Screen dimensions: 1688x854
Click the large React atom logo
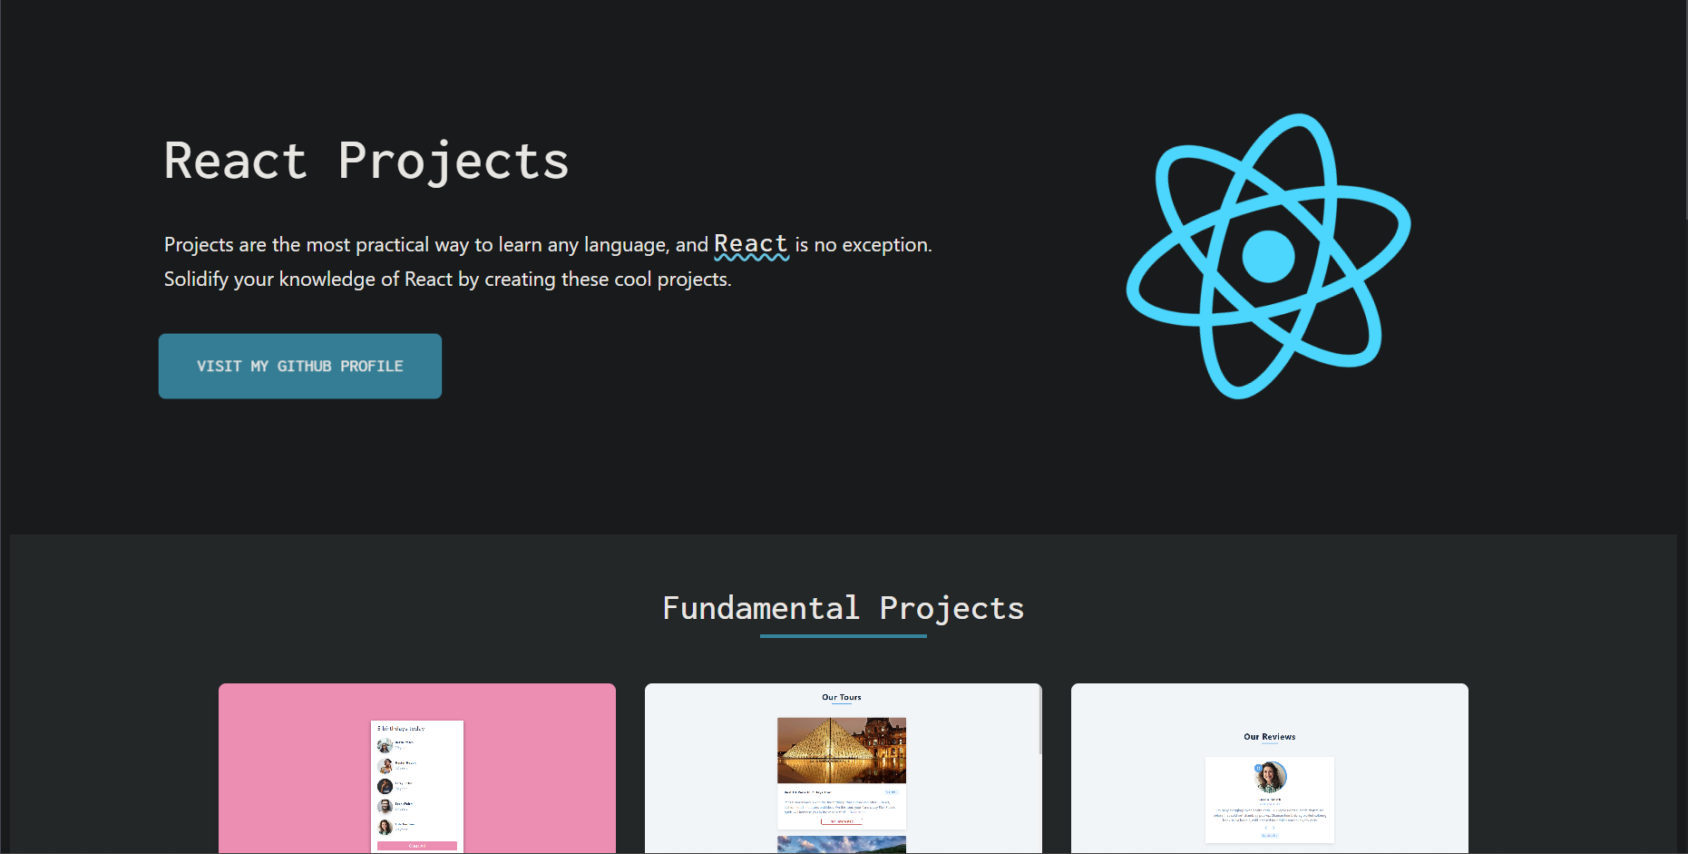click(x=1268, y=256)
